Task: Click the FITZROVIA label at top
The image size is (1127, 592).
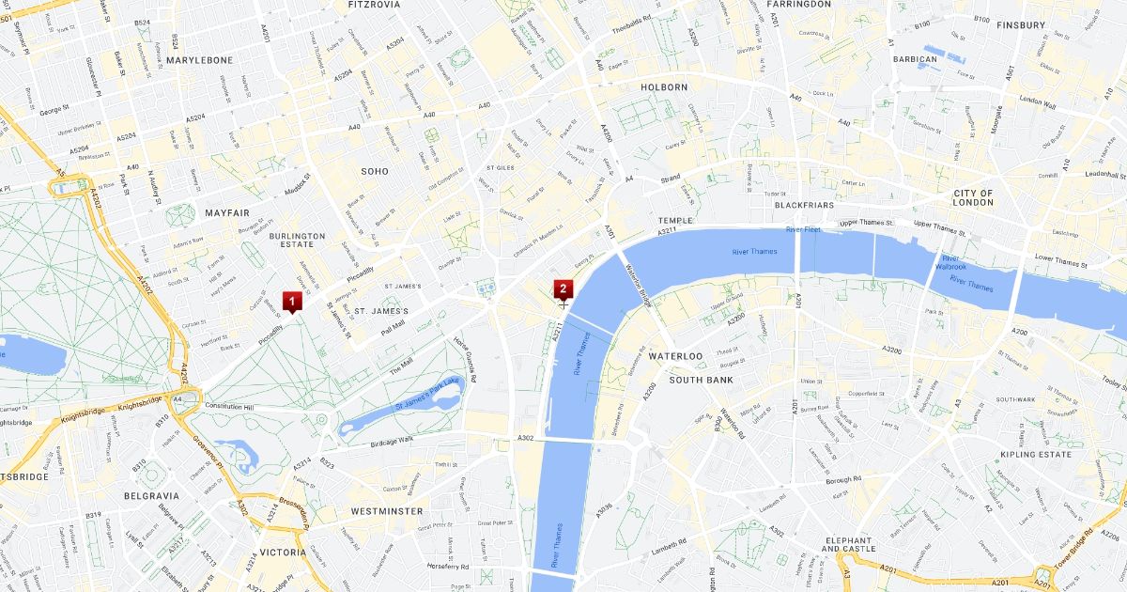Action: coord(374,5)
